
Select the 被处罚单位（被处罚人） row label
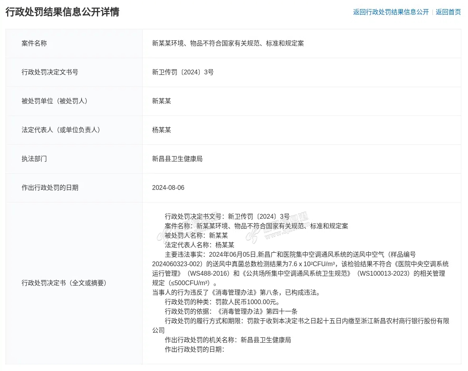(x=55, y=101)
